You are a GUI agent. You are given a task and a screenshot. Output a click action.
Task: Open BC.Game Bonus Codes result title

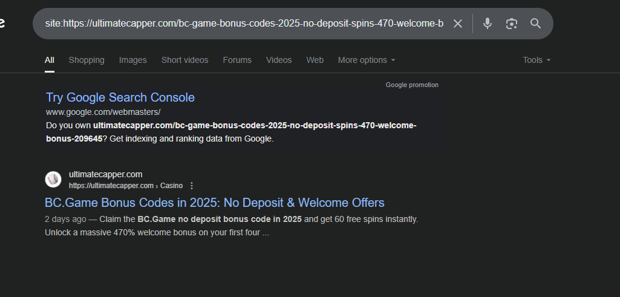pos(215,203)
